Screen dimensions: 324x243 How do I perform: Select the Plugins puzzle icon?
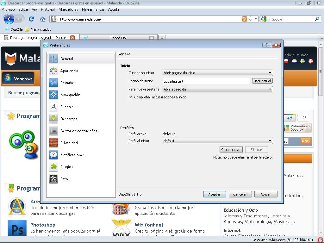click(x=53, y=167)
